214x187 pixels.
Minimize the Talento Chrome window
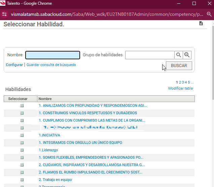click(x=179, y=3)
